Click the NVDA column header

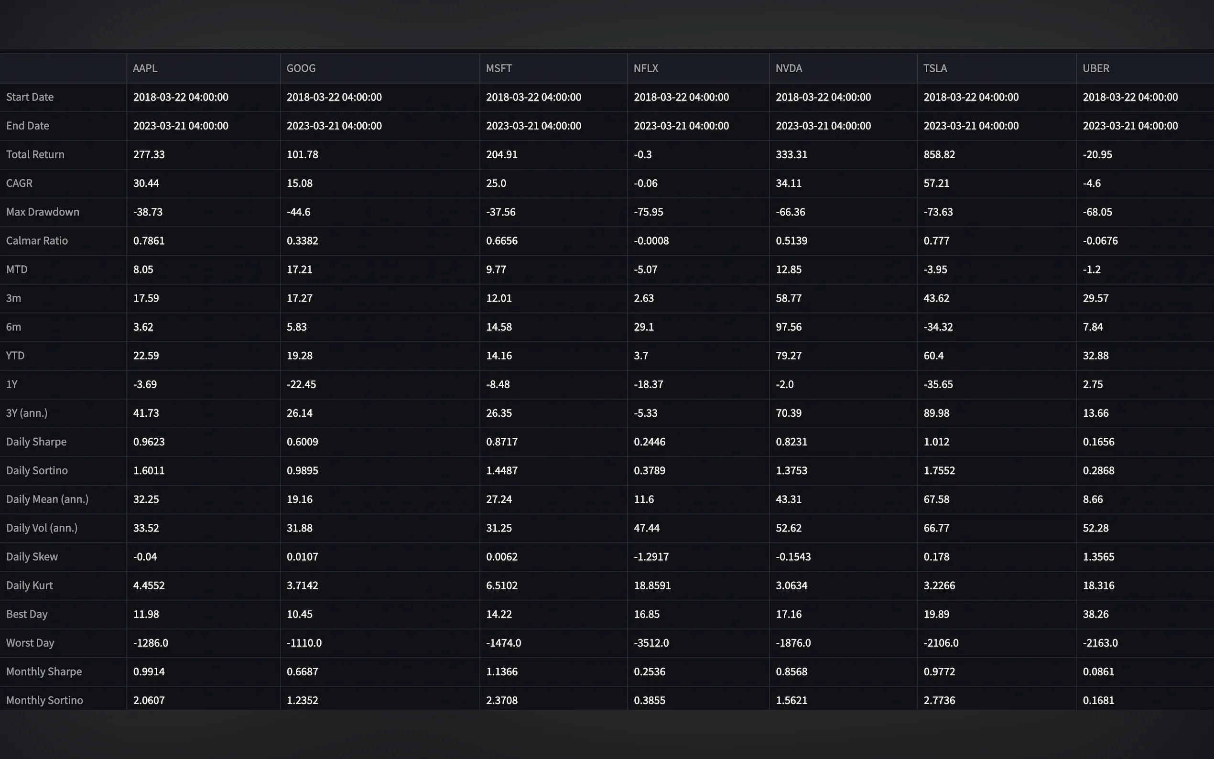(x=789, y=68)
